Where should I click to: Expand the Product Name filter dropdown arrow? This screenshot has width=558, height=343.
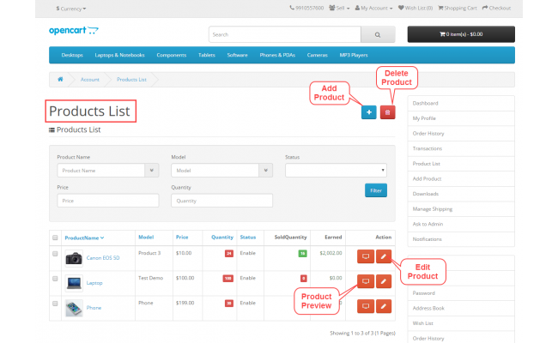coord(152,171)
